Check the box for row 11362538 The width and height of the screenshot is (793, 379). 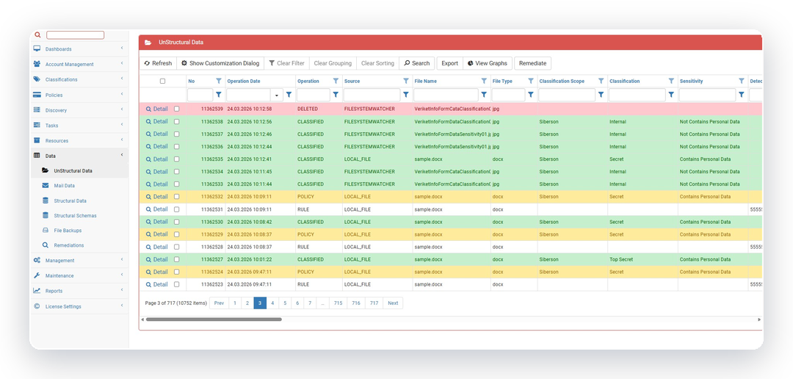(x=176, y=121)
